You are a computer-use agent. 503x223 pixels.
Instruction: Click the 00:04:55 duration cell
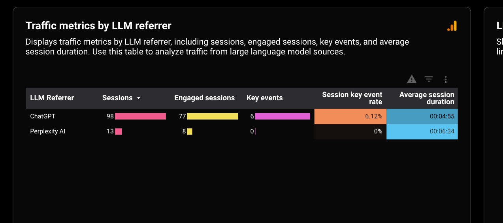(x=422, y=116)
